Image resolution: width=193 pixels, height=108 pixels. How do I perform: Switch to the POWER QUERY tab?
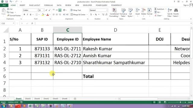tap(102, 5)
